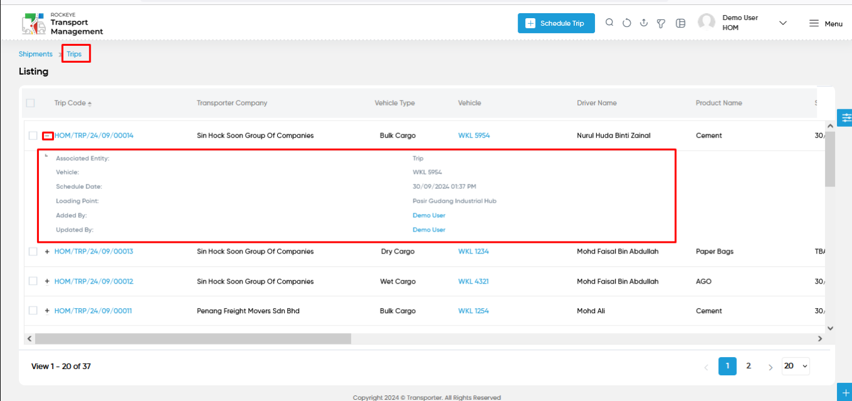This screenshot has height=401, width=852.
Task: Click the refresh circular arrow icon
Action: [x=626, y=23]
